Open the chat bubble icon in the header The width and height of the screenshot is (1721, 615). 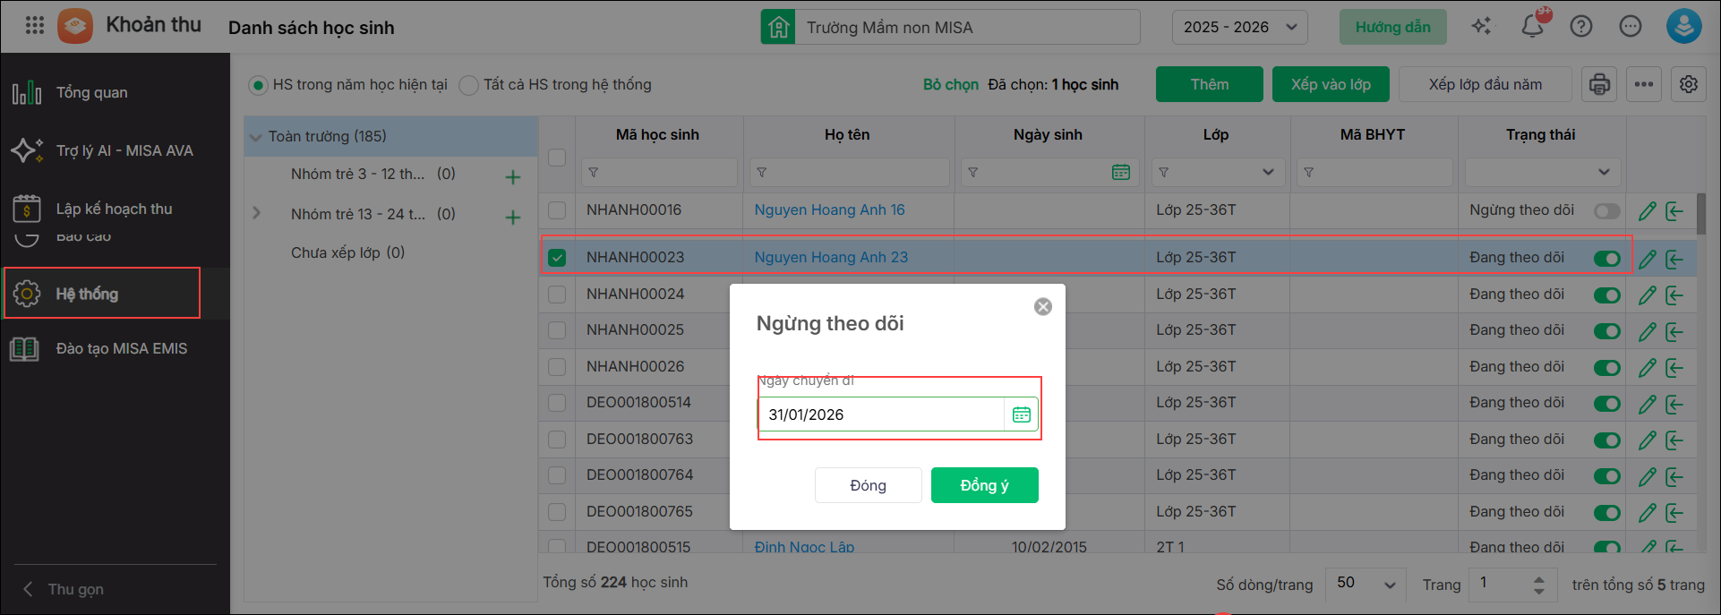click(1631, 27)
